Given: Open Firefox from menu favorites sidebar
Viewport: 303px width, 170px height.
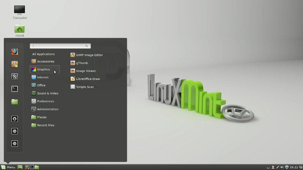Looking at the screenshot, I should click(14, 52).
